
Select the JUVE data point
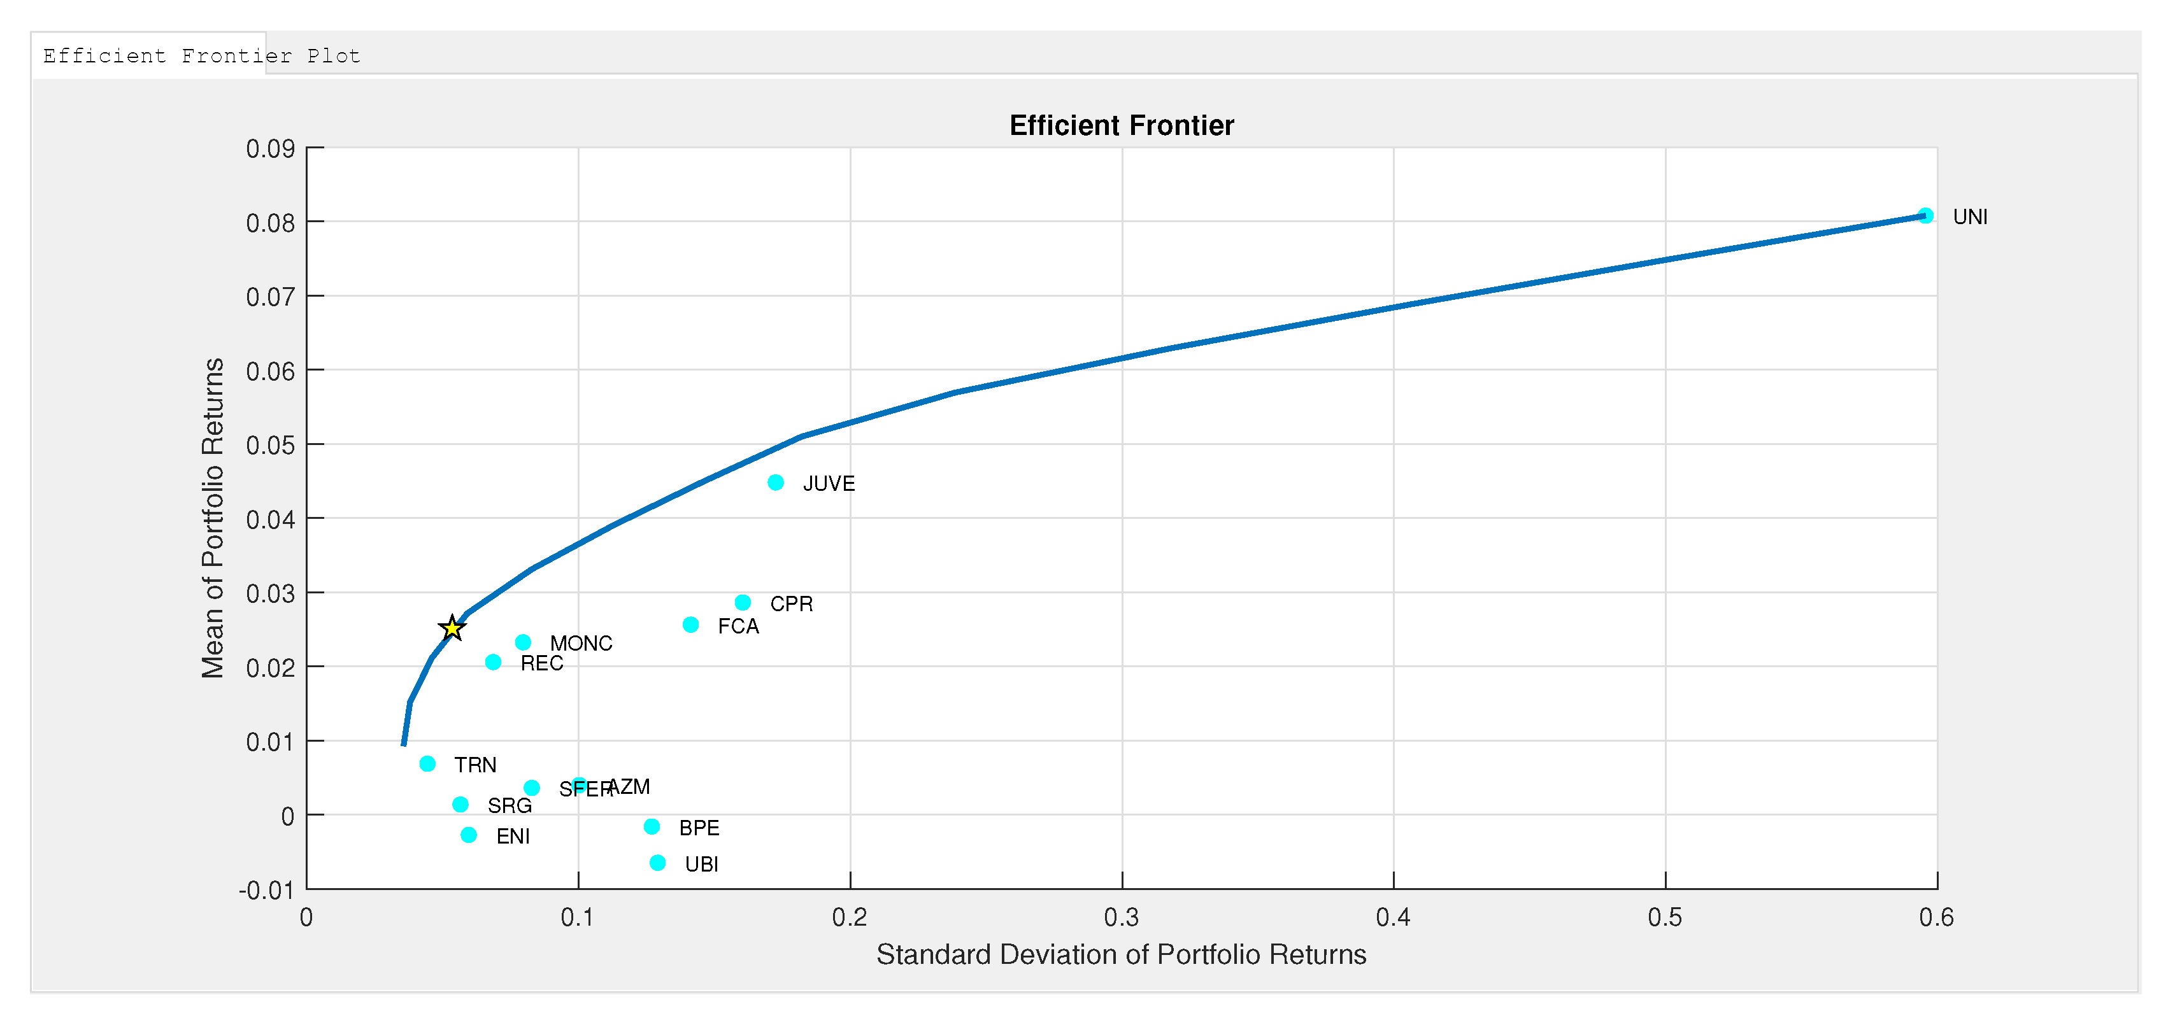(776, 482)
